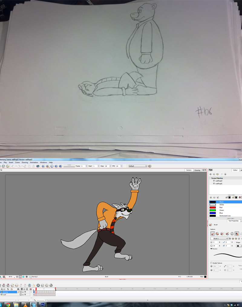Toggle the Drawing layer enable checkbox

(x=21, y=292)
